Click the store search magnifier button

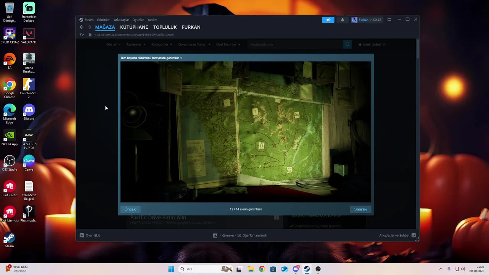[347, 45]
